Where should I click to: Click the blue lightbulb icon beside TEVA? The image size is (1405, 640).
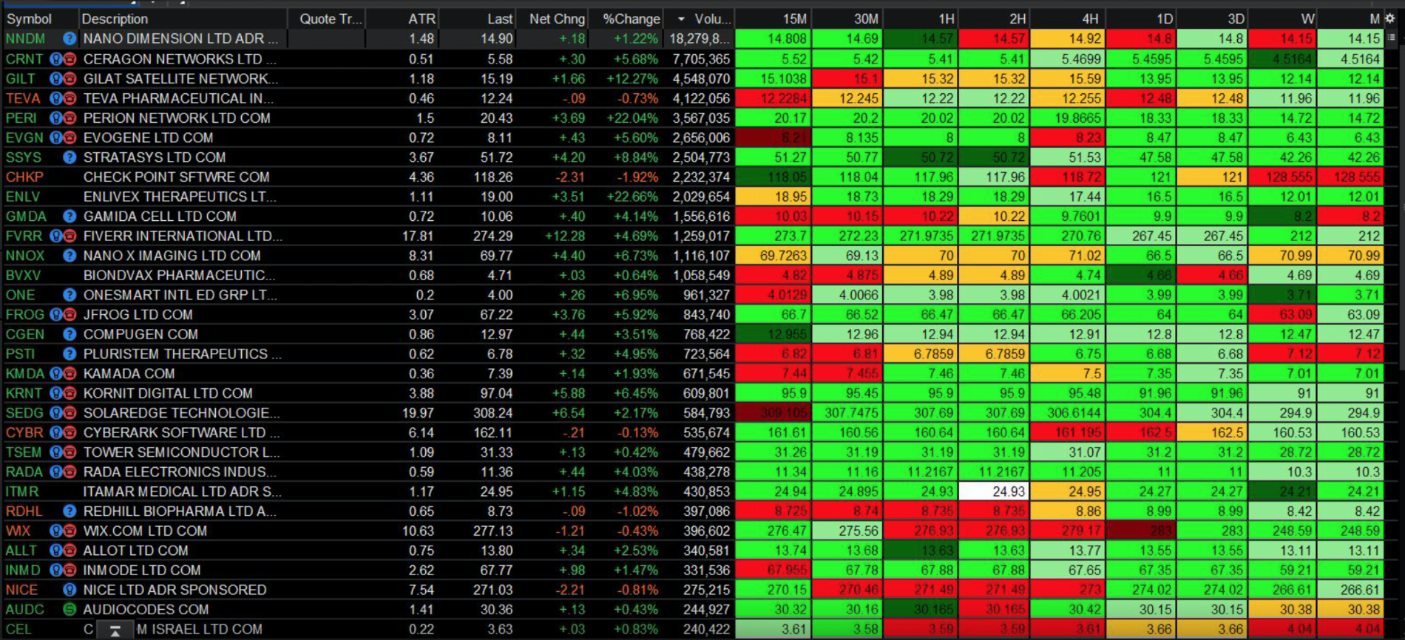(56, 98)
